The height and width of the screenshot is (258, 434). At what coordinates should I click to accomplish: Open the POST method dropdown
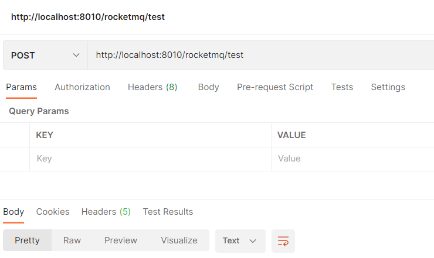[x=45, y=55]
